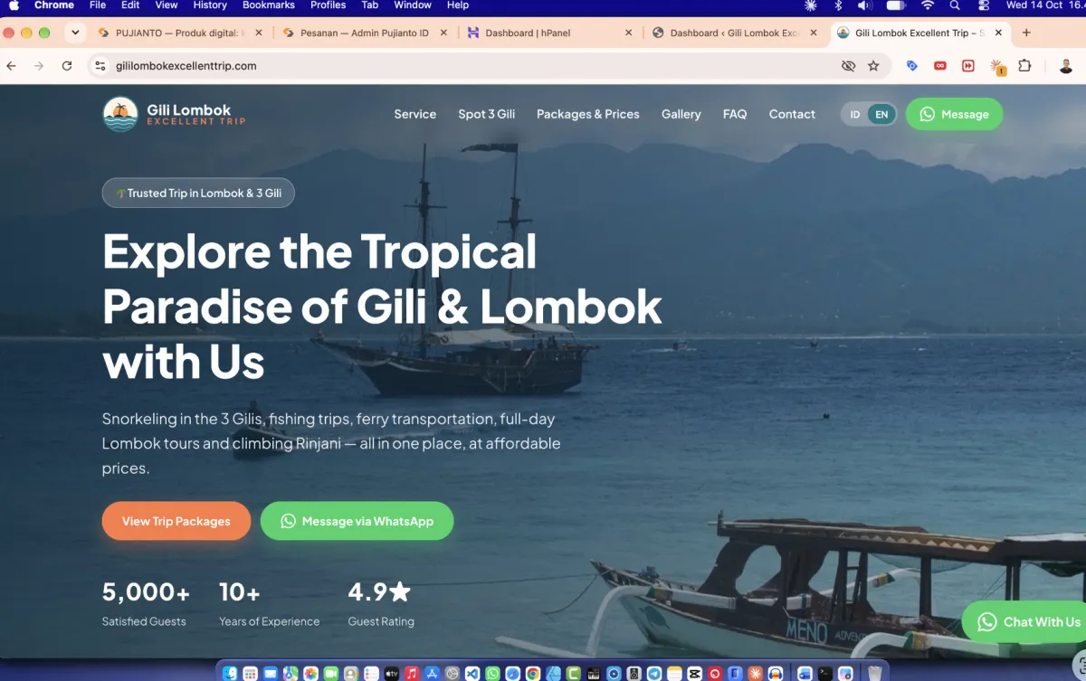Open the Chat With Us floating button
The width and height of the screenshot is (1086, 681).
pyautogui.click(x=1024, y=622)
